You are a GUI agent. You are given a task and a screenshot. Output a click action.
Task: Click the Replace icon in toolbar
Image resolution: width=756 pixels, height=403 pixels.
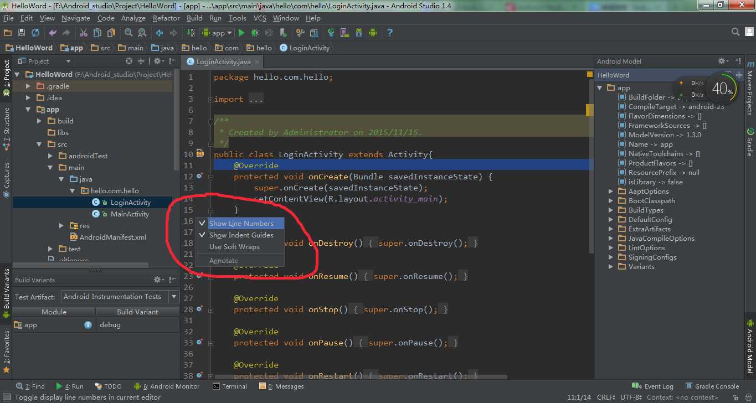tap(142, 33)
